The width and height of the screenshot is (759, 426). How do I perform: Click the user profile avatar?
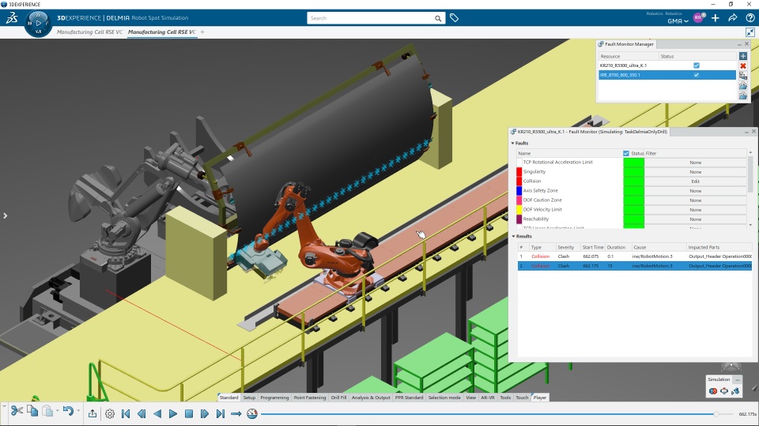(x=698, y=18)
